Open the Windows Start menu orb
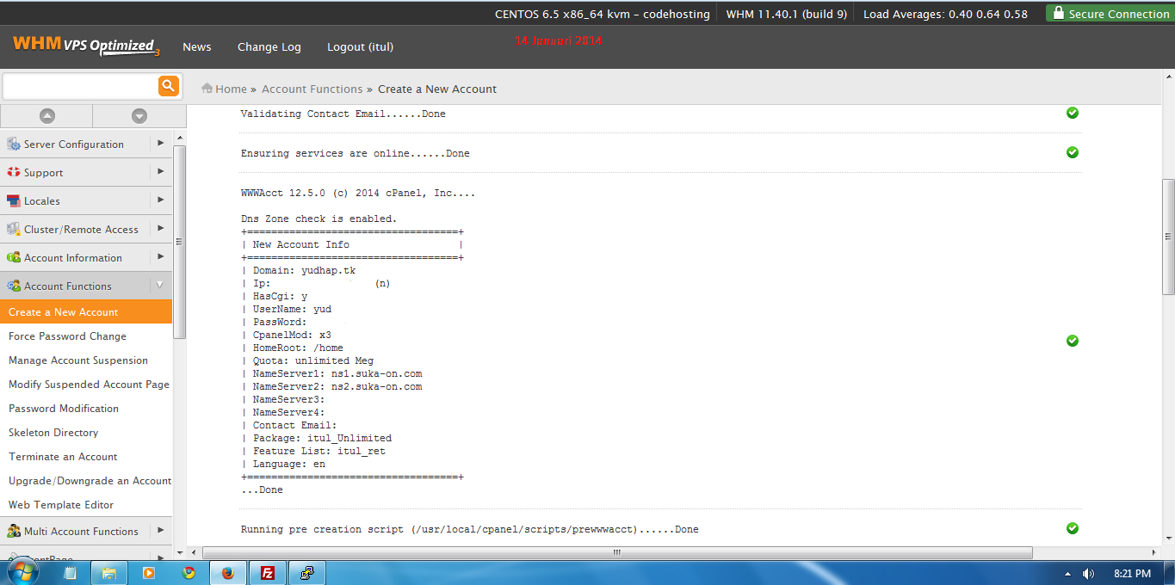Screen dimensions: 1175x585 pyautogui.click(x=23, y=572)
